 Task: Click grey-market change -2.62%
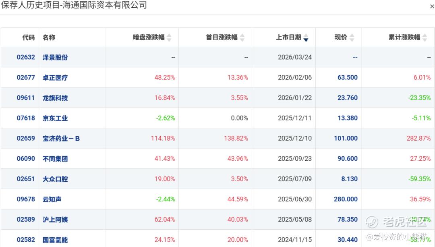[x=166, y=118]
